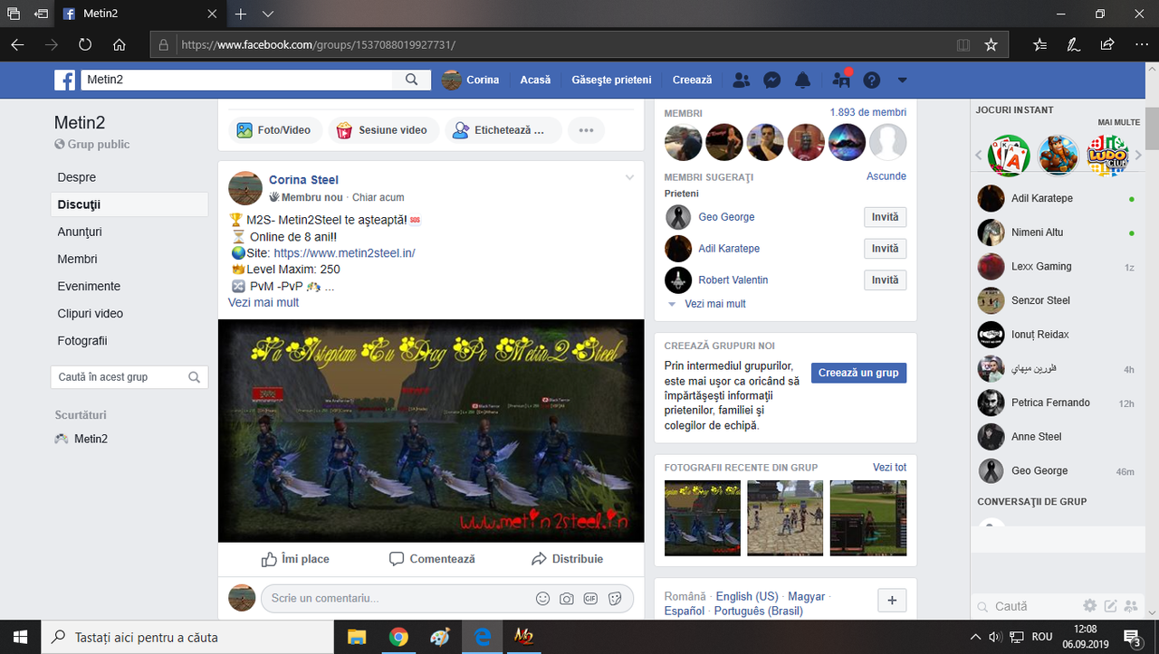Click Comentează on the post
Screen dimensions: 1159x654
click(432, 559)
